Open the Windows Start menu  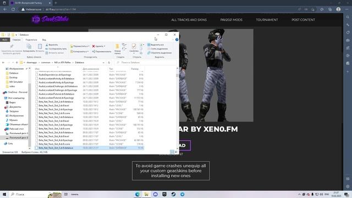[x=4, y=194]
